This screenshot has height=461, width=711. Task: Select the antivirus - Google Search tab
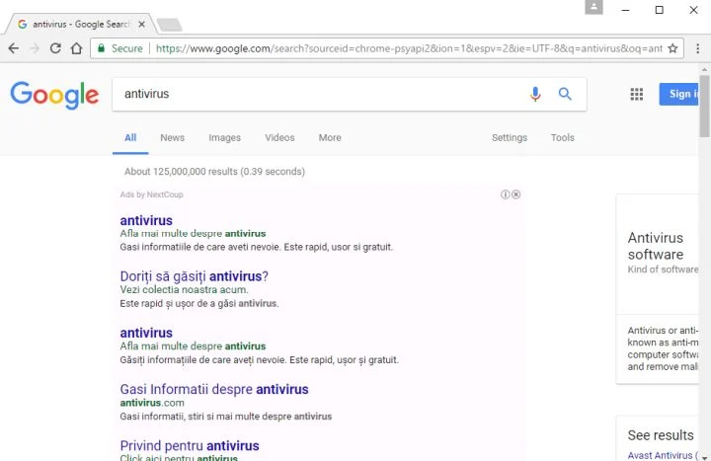[x=81, y=24]
